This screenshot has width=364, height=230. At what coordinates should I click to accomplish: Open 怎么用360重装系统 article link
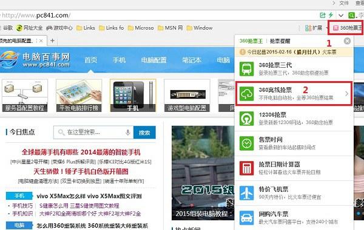tap(92, 226)
